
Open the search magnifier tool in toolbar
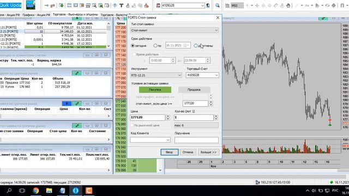217,5
